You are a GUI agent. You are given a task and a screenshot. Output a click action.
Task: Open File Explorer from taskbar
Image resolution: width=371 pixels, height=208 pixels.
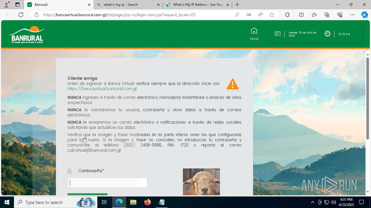(133, 202)
